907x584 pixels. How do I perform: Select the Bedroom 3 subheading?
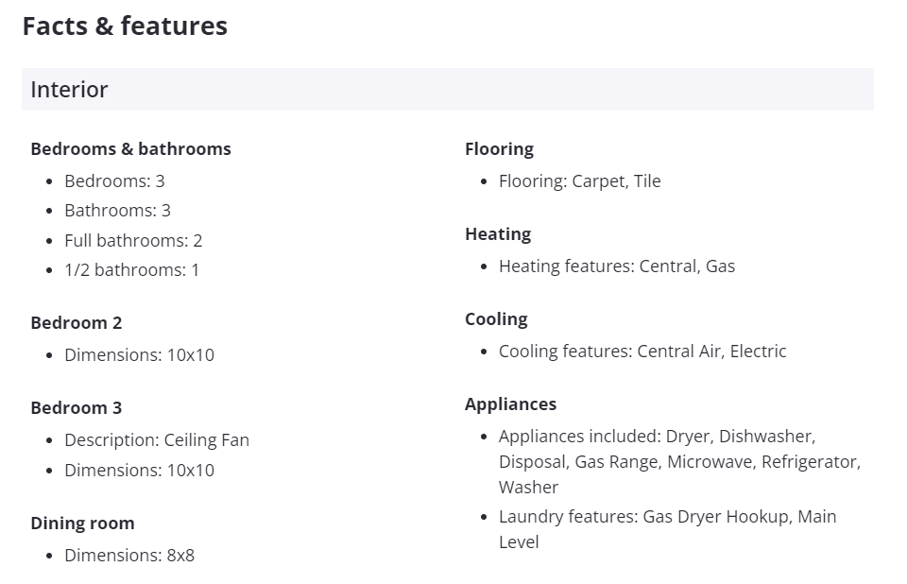(x=76, y=408)
